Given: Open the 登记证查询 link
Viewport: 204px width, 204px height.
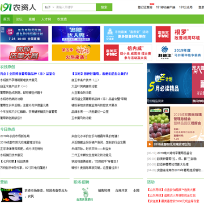Looking at the screenshot, I should (145, 7).
